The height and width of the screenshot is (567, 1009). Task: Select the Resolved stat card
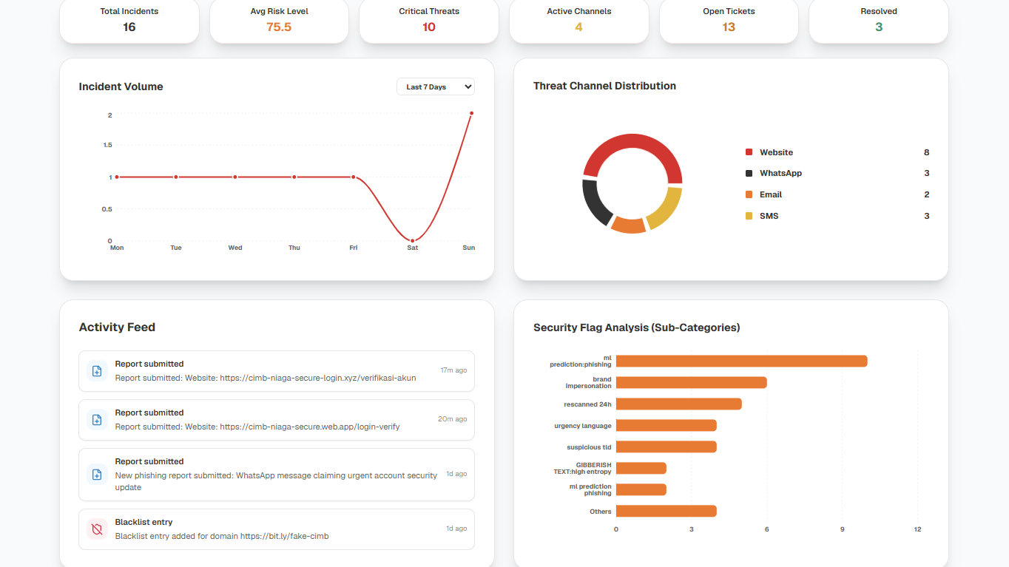[879, 21]
